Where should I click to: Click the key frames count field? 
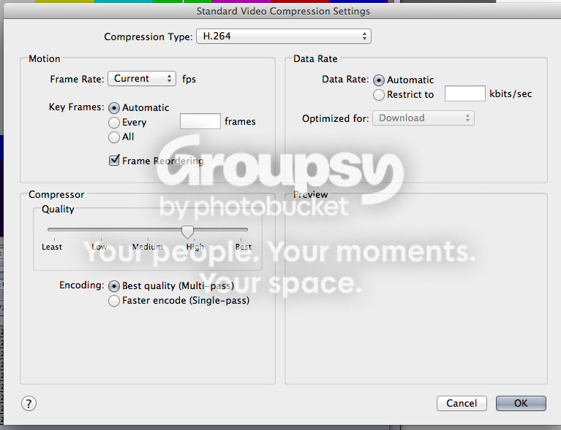200,121
